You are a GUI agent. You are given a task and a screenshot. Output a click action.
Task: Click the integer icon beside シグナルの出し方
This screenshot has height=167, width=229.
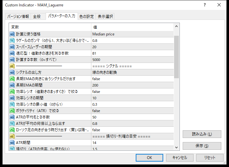tap(12, 72)
